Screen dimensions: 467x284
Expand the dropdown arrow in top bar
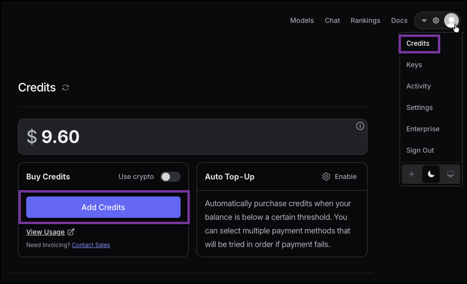pos(424,20)
